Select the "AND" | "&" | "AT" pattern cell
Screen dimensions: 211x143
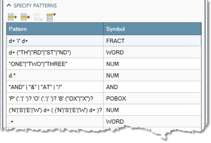(55, 87)
